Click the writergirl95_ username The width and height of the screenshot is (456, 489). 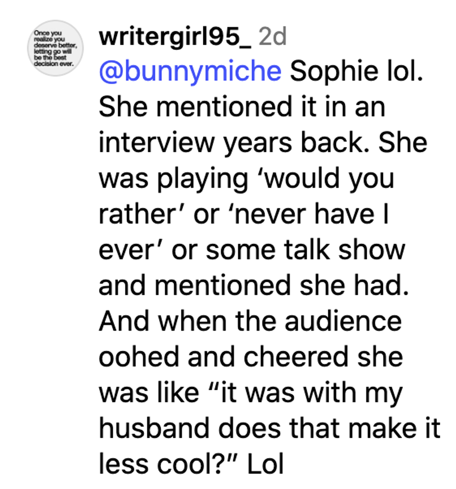[x=174, y=37]
